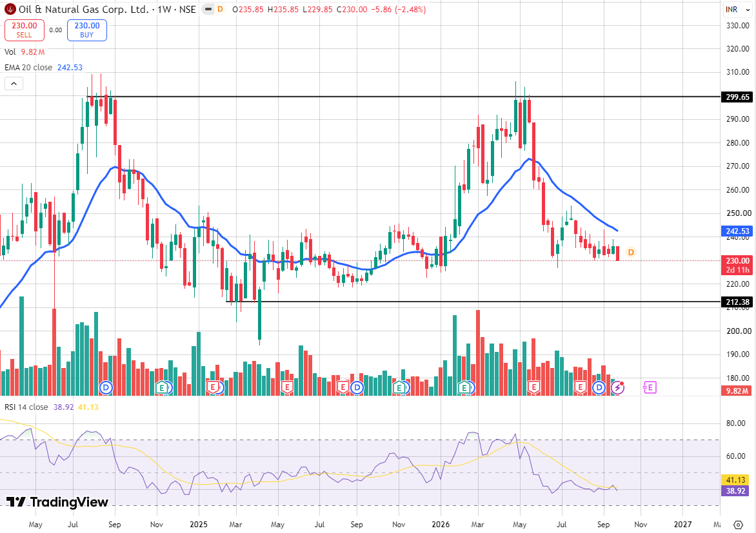
Task: Click the 212.38 price line label
Action: point(737,302)
